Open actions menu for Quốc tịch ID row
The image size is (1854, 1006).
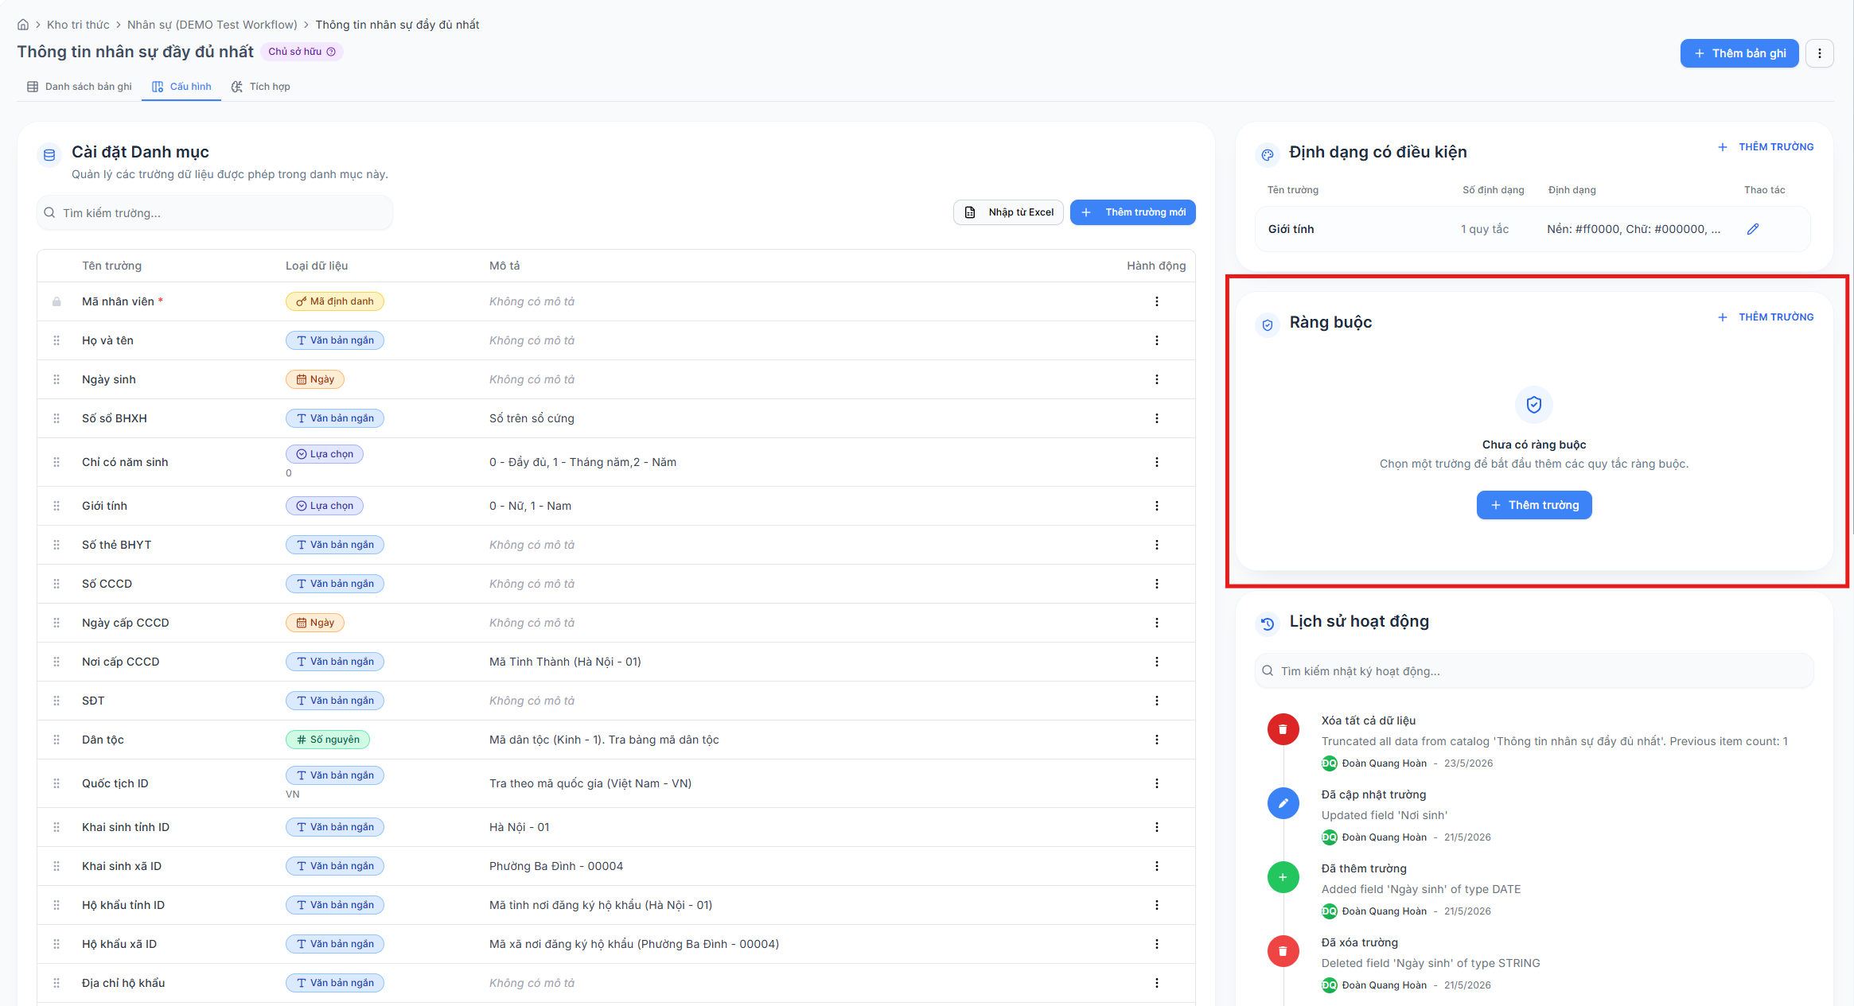[x=1157, y=783]
